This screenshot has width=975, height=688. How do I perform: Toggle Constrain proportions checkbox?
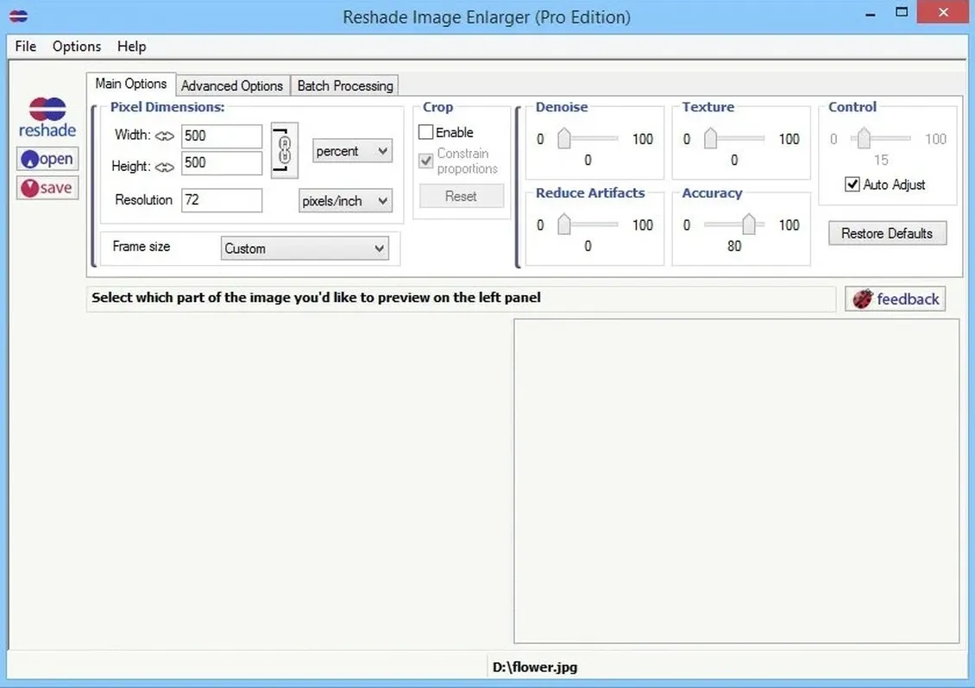click(426, 161)
